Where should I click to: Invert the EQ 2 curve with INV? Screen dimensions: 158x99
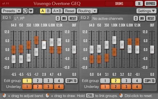click(142, 18)
